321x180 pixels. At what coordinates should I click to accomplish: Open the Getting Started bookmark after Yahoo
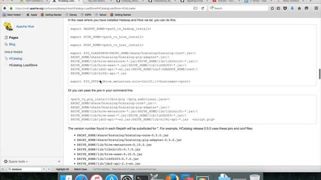[x=120, y=14]
